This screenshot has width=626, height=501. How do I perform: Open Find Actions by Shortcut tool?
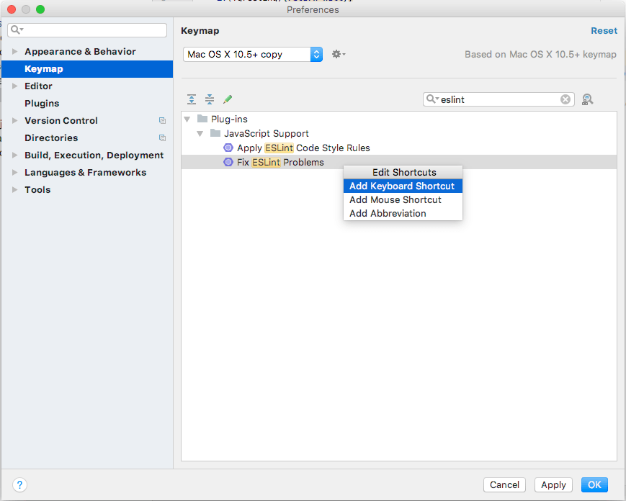point(587,99)
